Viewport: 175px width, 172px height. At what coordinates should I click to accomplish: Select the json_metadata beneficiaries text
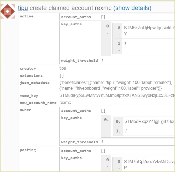[x=116, y=85]
